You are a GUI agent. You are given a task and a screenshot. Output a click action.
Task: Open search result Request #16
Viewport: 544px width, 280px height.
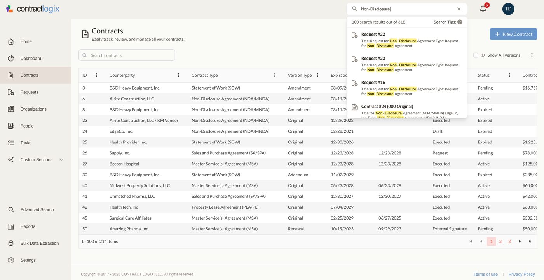tap(407, 88)
